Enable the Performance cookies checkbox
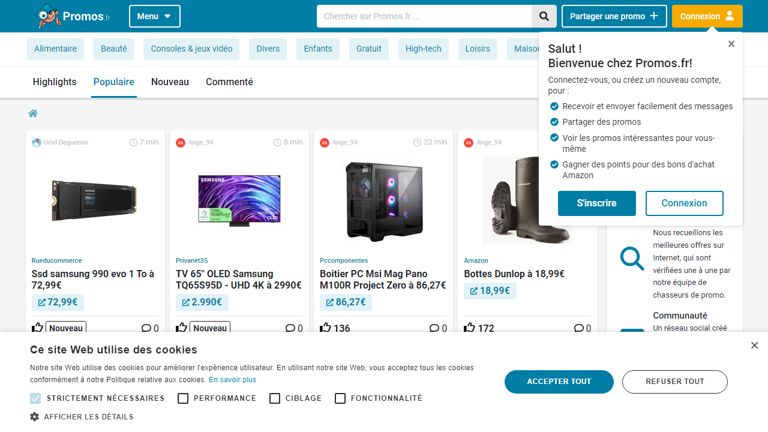Screen dimensions: 768x432 pos(183,398)
